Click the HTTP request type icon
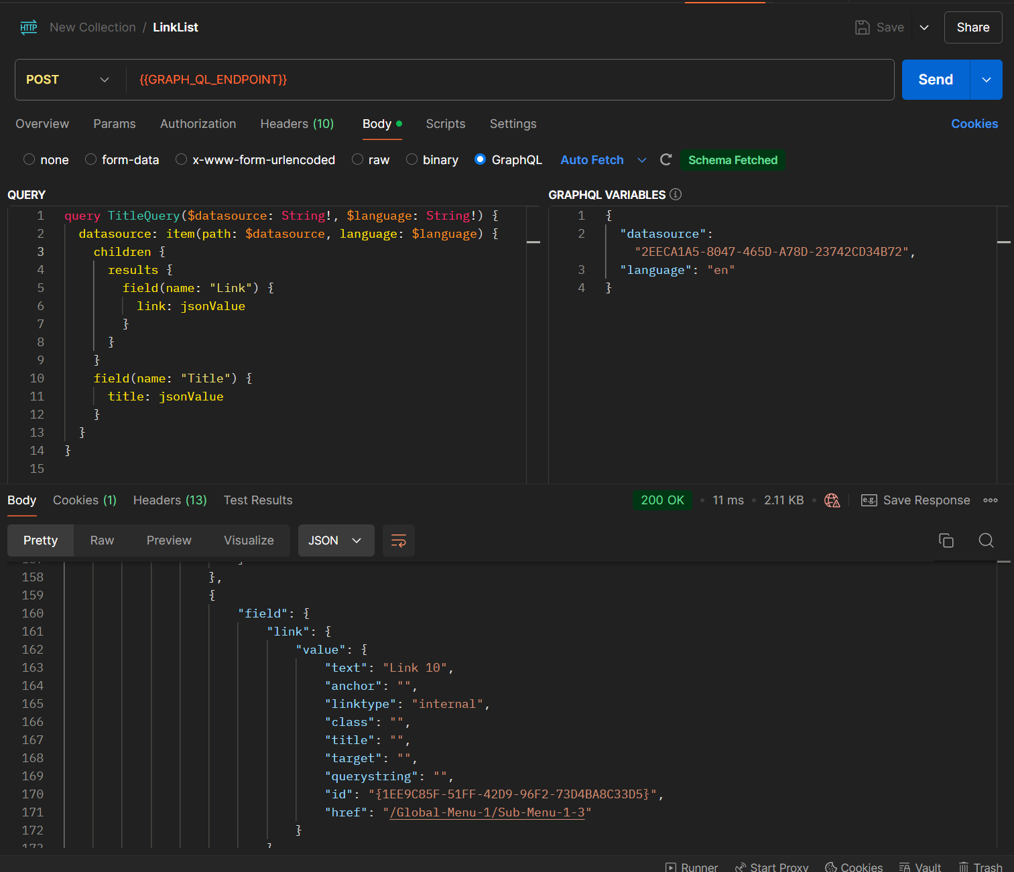Image resolution: width=1014 pixels, height=872 pixels. [29, 27]
